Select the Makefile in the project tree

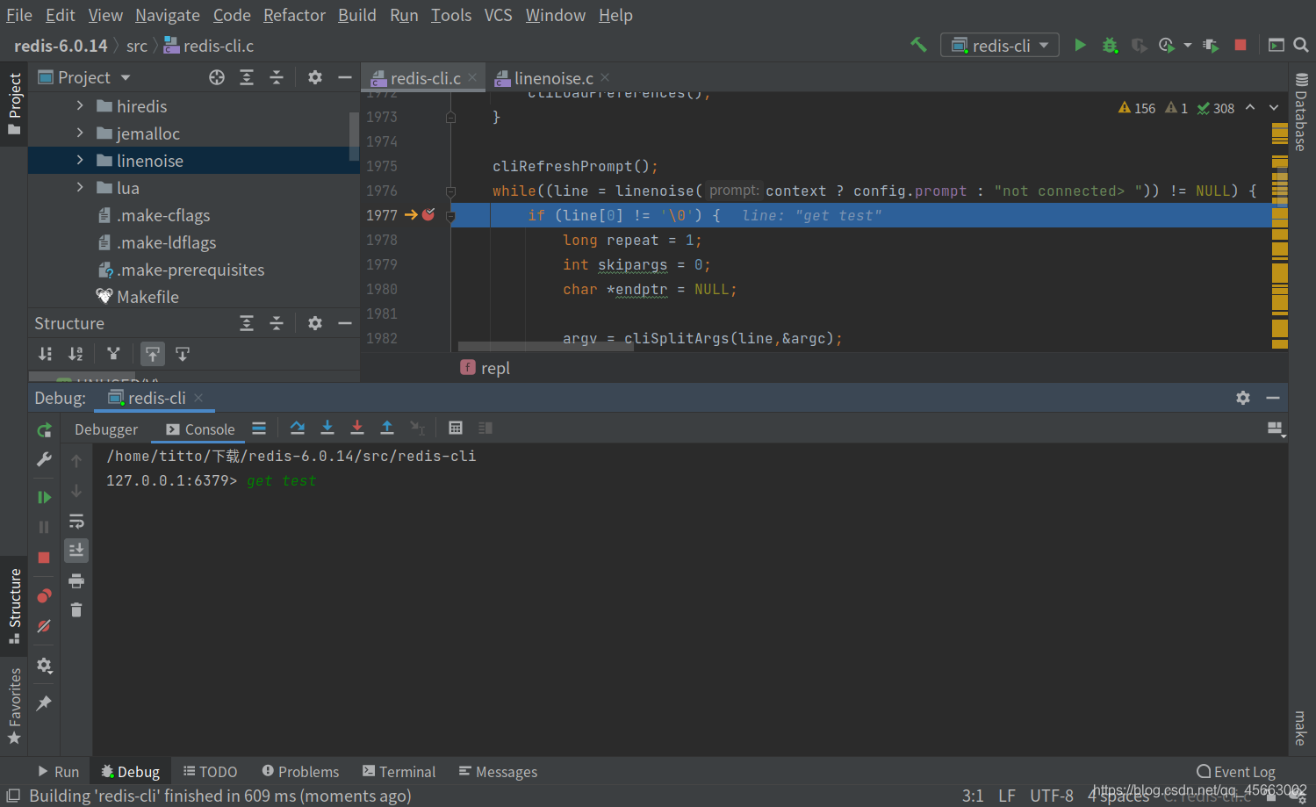[x=147, y=297]
